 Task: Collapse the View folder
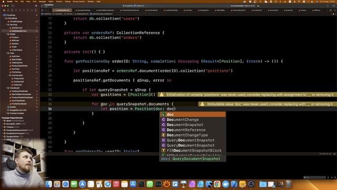[x=6, y=53]
